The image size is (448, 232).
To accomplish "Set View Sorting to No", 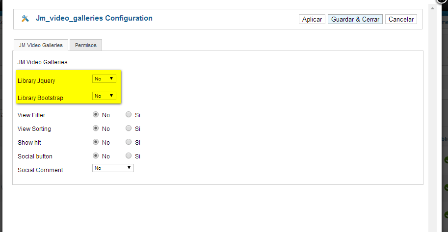I will (x=96, y=129).
